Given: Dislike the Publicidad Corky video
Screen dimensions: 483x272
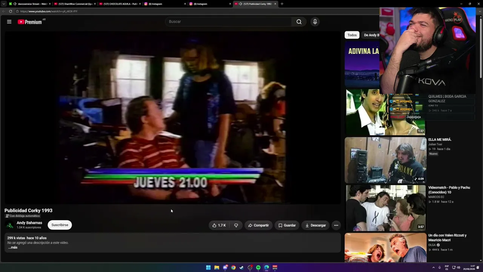Looking at the screenshot, I should (x=236, y=225).
